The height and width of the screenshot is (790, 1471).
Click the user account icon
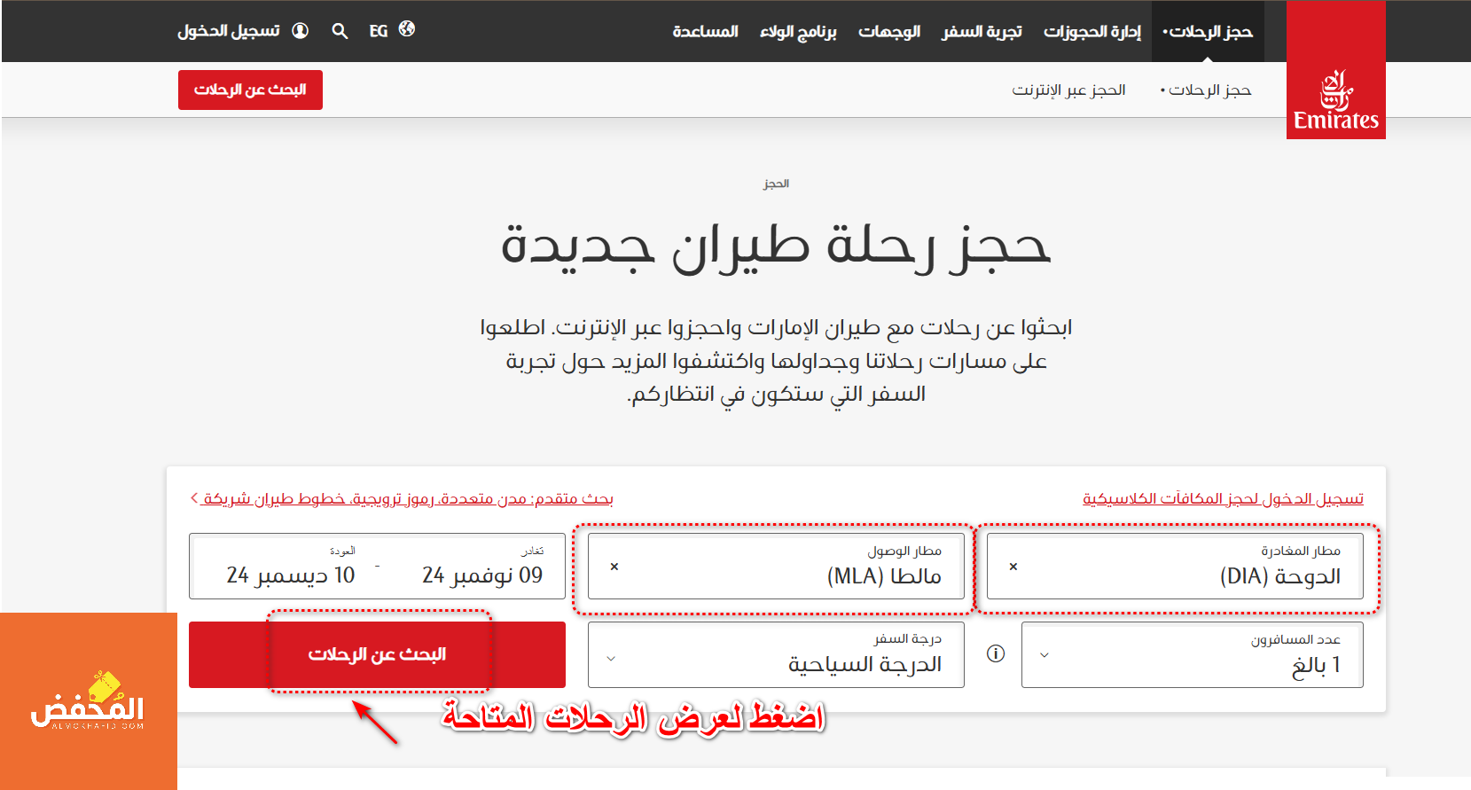(301, 31)
